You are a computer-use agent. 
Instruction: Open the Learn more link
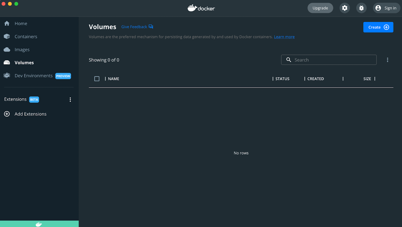click(x=284, y=37)
